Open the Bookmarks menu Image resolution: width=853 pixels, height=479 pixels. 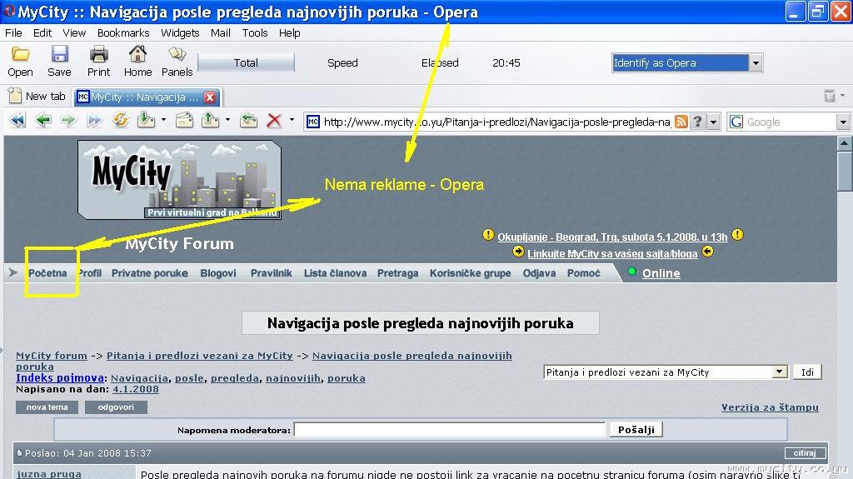[123, 32]
